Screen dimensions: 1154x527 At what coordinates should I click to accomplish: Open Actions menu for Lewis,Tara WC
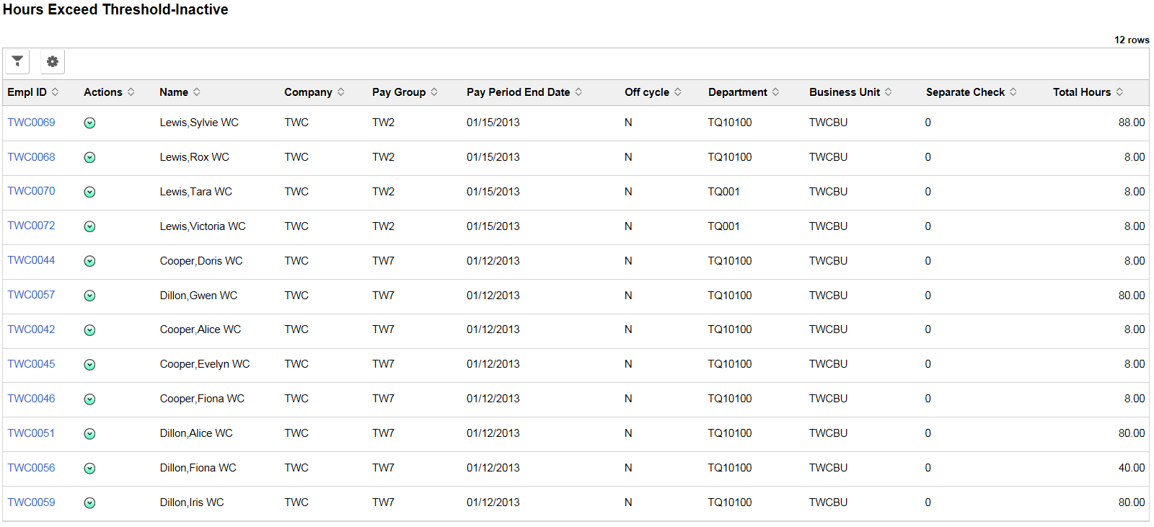(89, 192)
